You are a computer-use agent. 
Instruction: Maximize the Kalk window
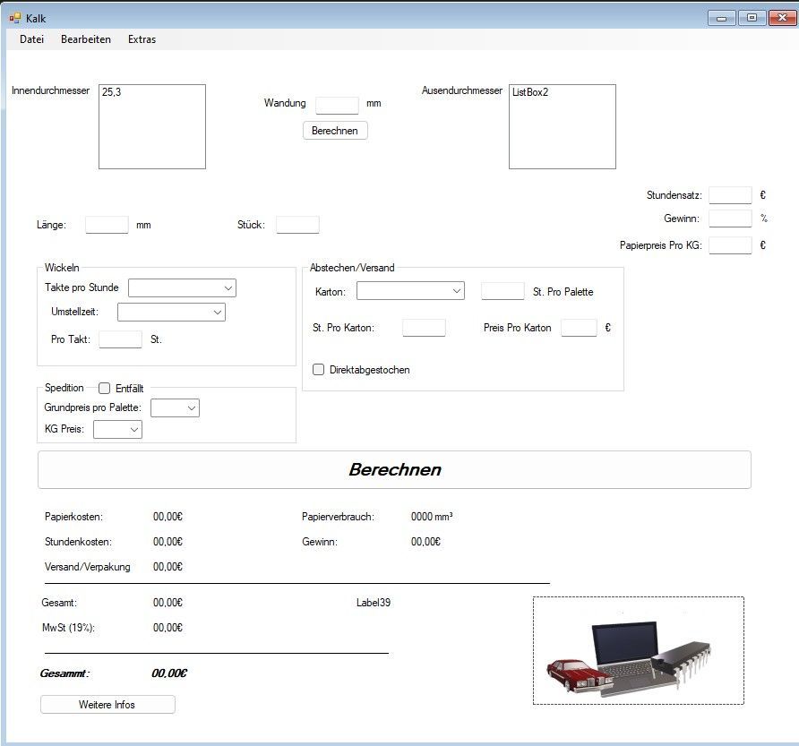click(x=752, y=17)
